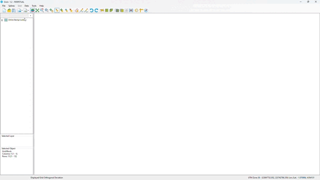Open a project with the yellow folder icon
The width and height of the screenshot is (320, 180).
tap(9, 10)
